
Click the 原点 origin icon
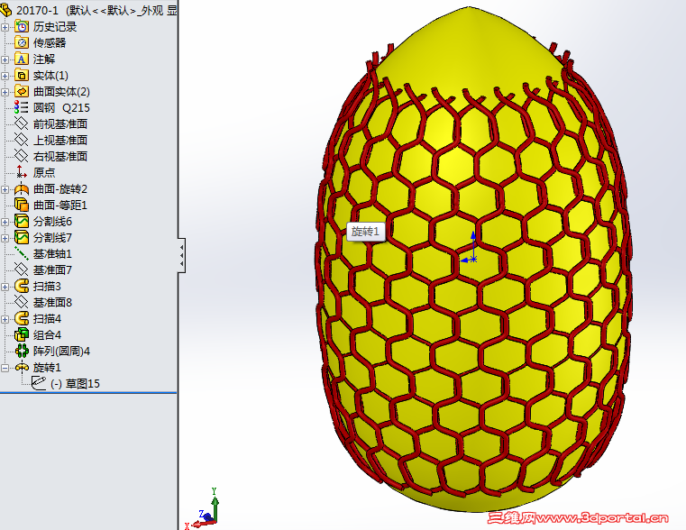(x=22, y=172)
